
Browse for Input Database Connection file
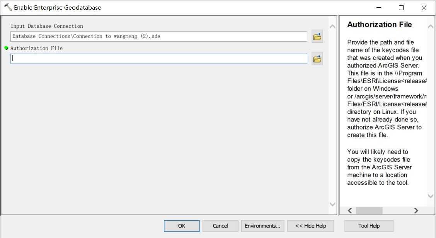pos(317,36)
